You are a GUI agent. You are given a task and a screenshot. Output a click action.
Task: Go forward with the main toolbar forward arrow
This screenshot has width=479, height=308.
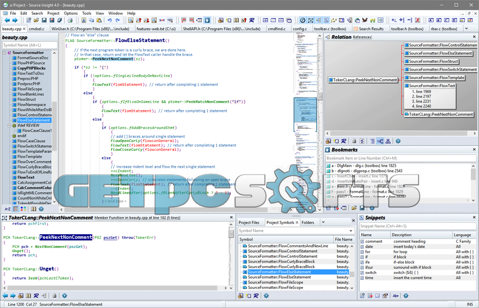point(14,20)
